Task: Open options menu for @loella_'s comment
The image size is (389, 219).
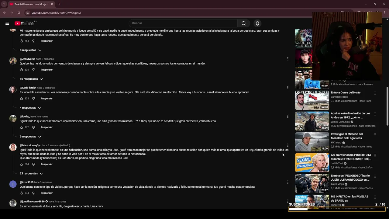Action: [288, 116]
